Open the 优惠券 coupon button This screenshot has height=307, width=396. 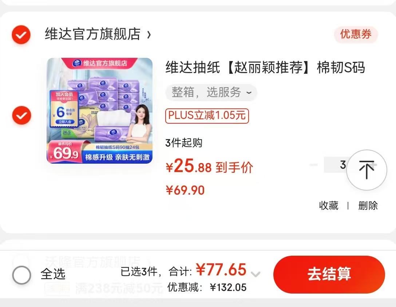click(x=356, y=34)
